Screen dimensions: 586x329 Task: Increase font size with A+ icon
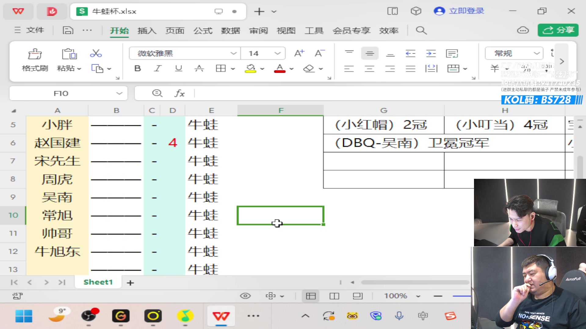pos(299,53)
